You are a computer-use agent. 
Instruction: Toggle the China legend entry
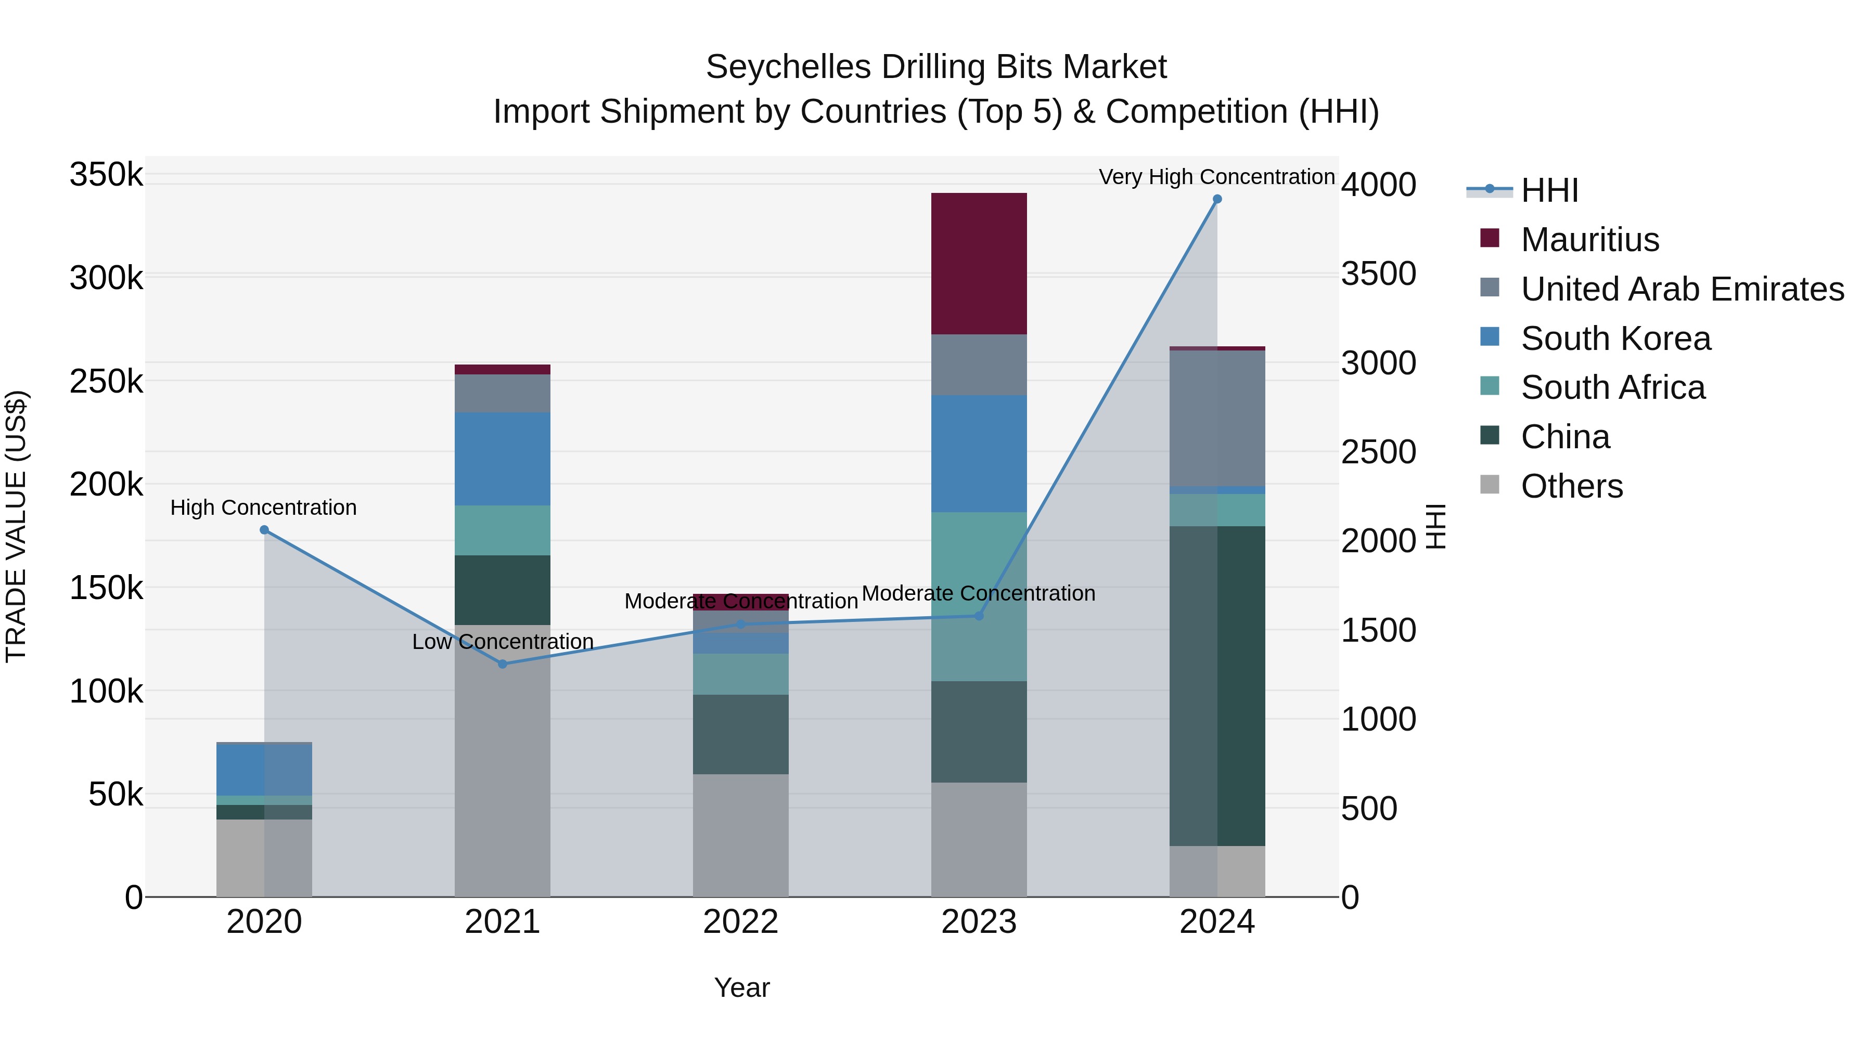(1544, 437)
